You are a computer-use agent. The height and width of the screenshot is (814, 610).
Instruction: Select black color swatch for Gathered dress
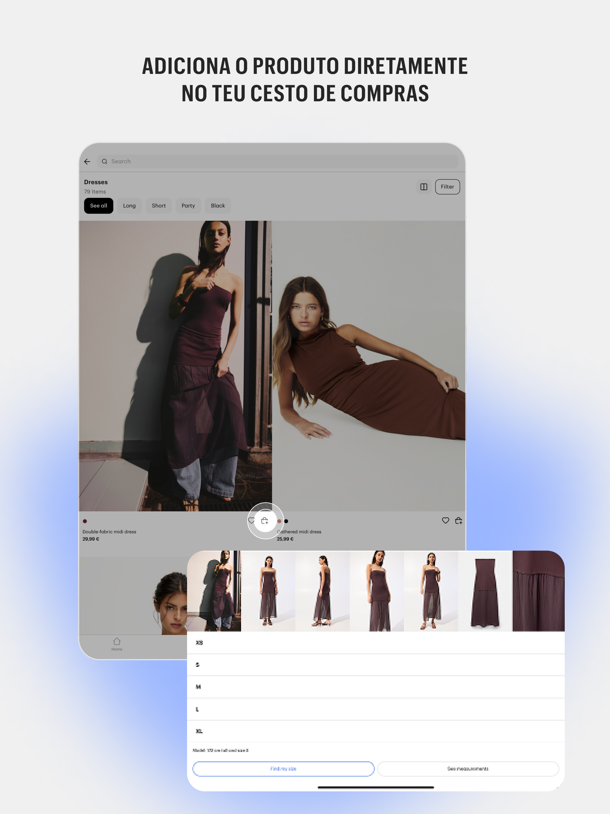(286, 521)
